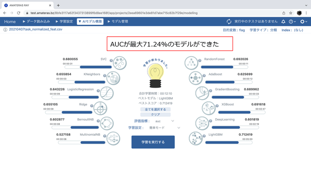Bookmark this page with the star
311x171 pixels.
(291, 13)
